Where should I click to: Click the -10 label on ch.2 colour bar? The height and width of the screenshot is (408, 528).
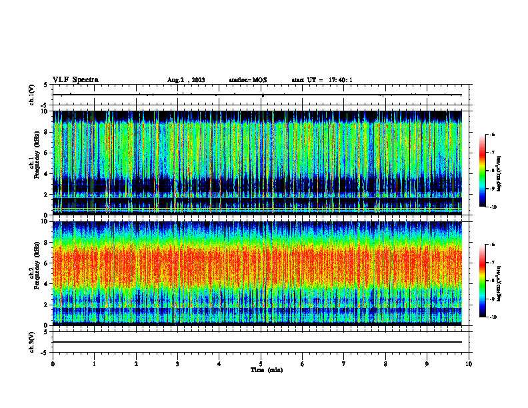(x=493, y=317)
